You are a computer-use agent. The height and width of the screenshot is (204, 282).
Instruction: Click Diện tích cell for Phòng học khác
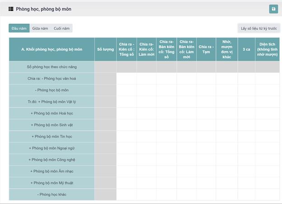point(267,195)
